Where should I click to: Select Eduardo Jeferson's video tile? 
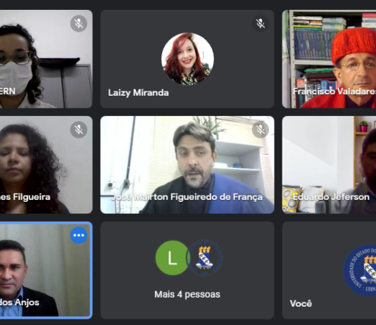click(x=329, y=165)
